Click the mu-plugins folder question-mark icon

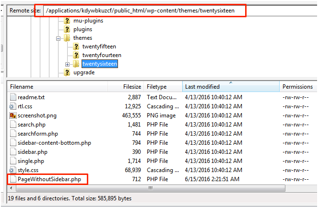67,21
